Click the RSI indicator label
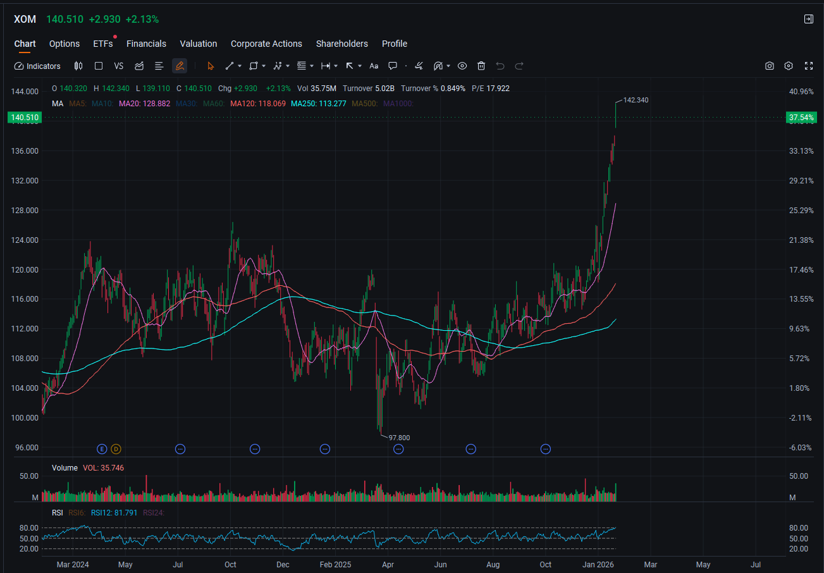This screenshot has width=824, height=573. click(58, 512)
